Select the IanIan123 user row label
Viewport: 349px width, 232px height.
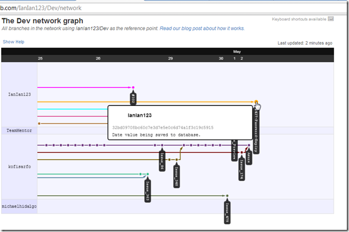coord(20,94)
